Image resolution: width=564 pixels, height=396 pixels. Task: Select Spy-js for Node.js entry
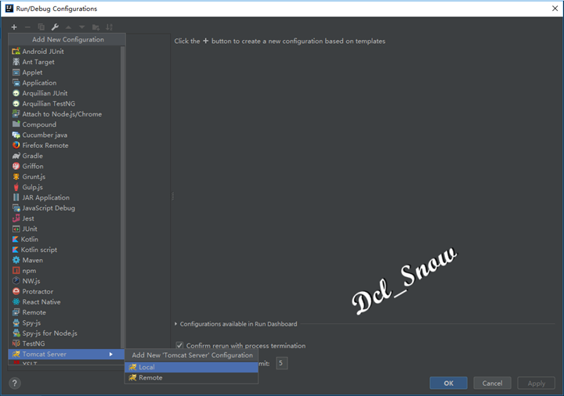65,333
